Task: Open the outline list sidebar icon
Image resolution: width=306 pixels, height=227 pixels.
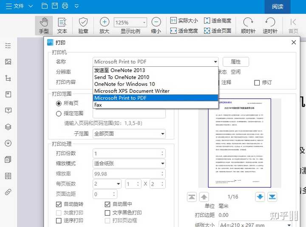Action: [x=8, y=45]
